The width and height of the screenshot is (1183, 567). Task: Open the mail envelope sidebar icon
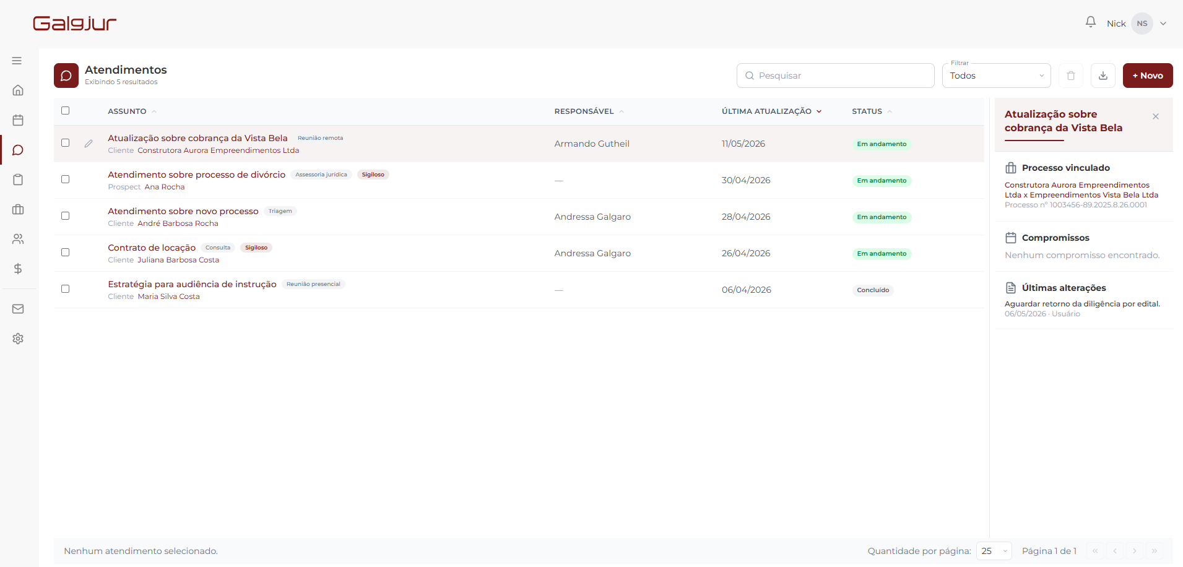point(18,309)
